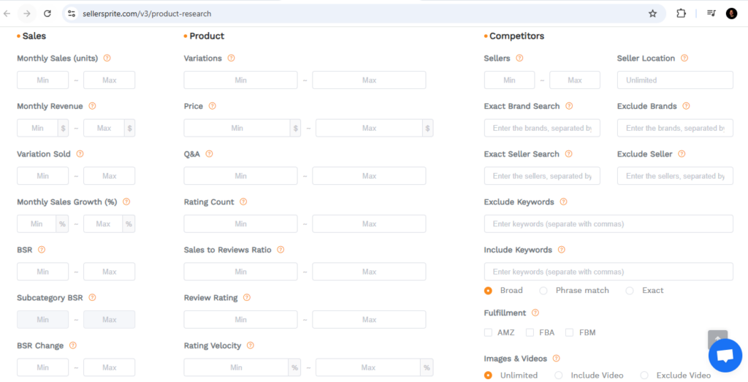This screenshot has width=748, height=382.
Task: Click help icon beside Exclude Seller
Action: (x=682, y=154)
